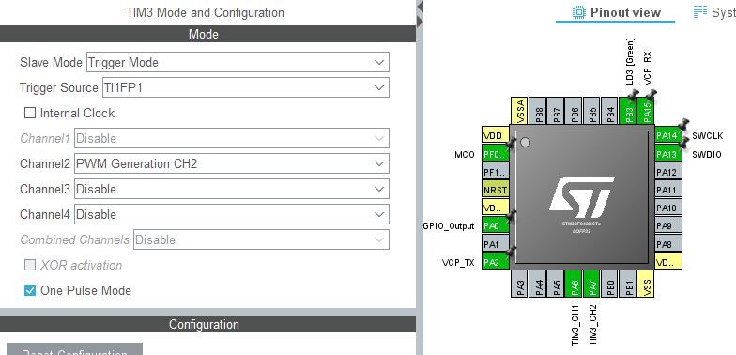Click the TIM3 Mode and Configuration title
736x355 pixels.
point(205,12)
